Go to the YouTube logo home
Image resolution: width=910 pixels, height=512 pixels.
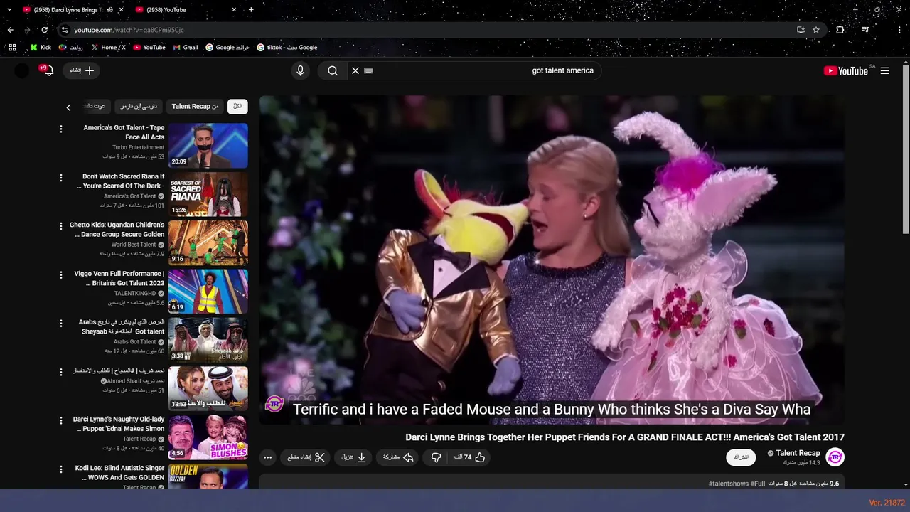tap(846, 70)
